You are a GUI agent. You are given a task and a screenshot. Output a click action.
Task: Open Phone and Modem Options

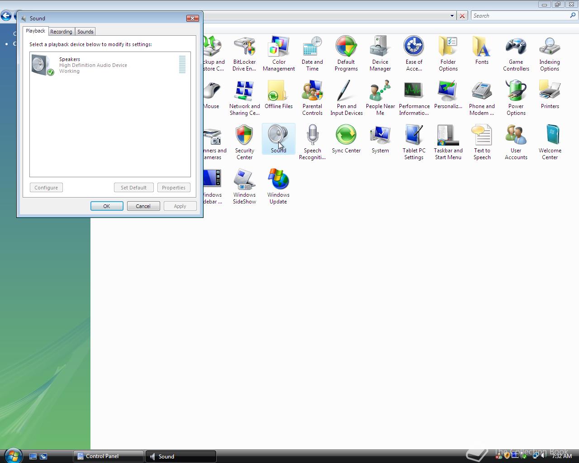pyautogui.click(x=482, y=98)
